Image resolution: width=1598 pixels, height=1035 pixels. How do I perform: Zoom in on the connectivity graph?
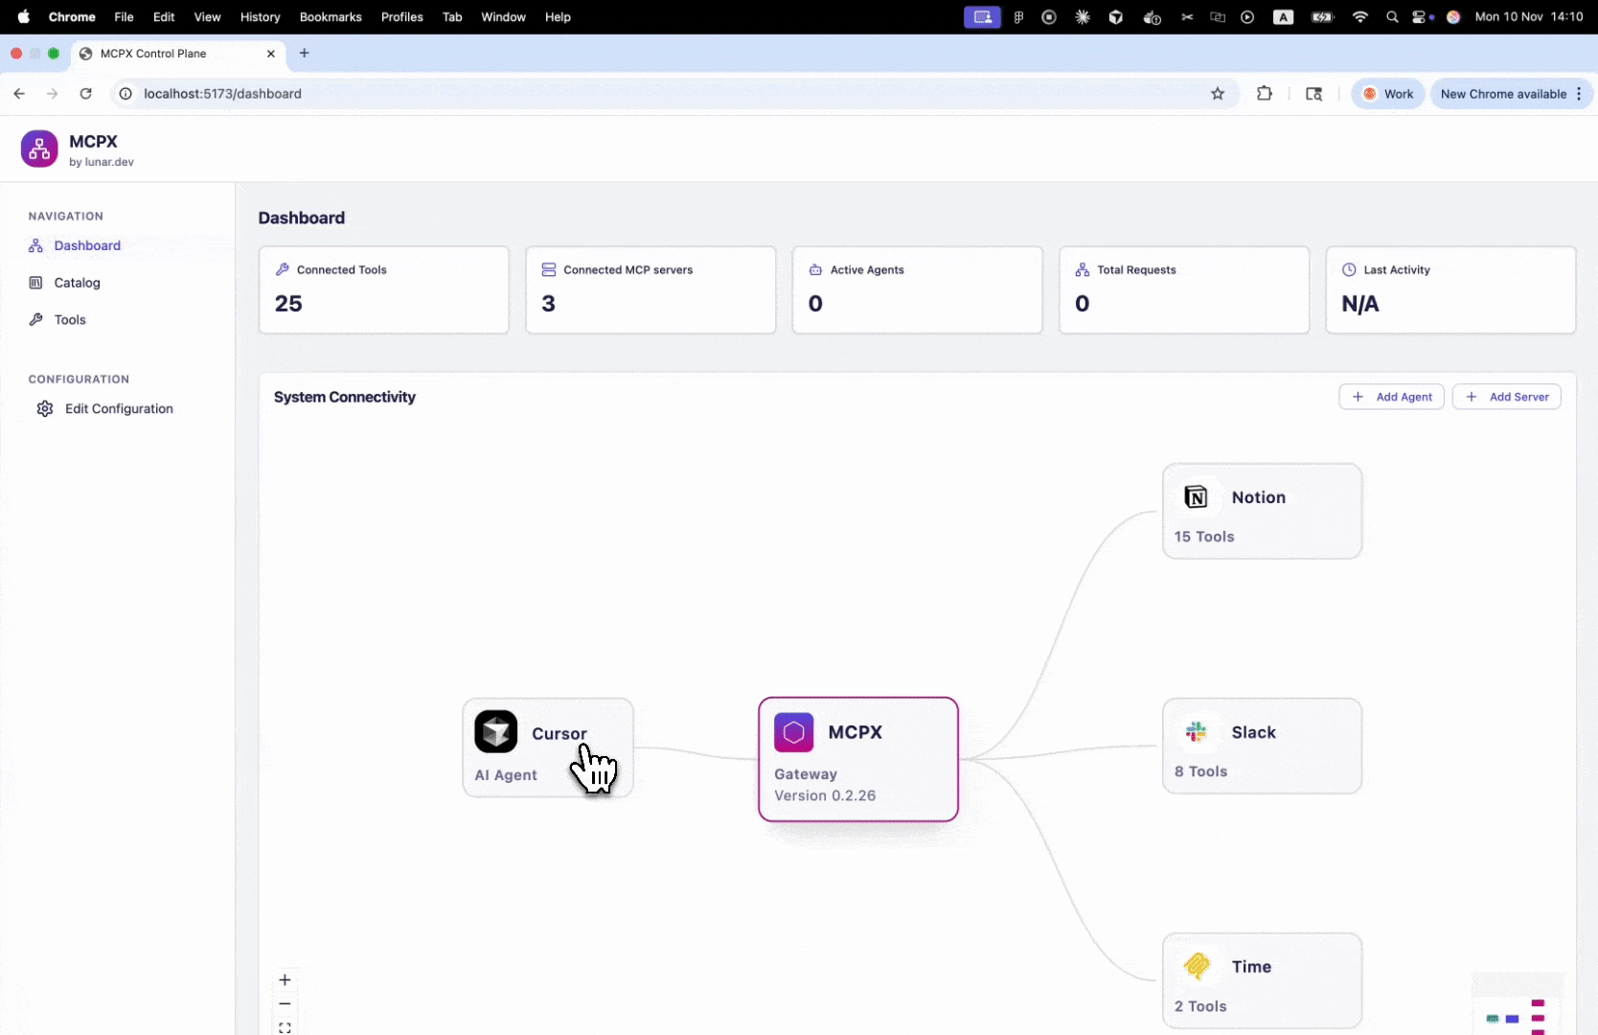coord(285,979)
